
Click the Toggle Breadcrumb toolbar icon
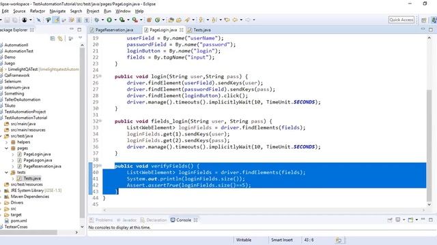[48, 20]
